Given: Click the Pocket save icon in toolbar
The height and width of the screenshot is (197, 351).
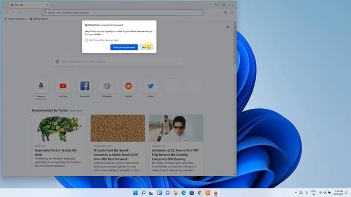Looking at the screenshot, I should (225, 13).
